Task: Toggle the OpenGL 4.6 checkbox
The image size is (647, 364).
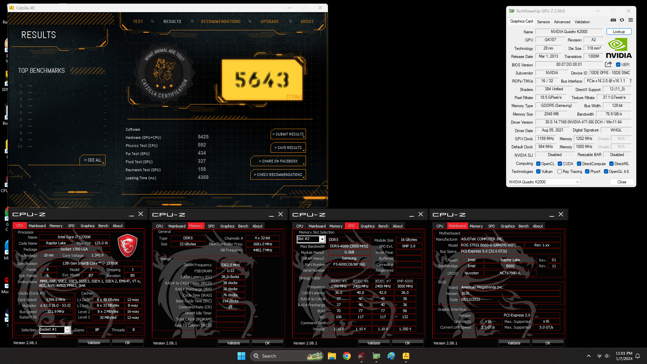Action: click(606, 172)
